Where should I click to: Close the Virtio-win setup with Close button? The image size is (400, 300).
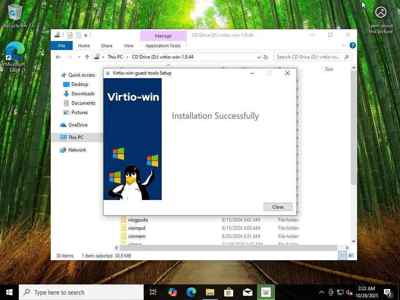click(278, 207)
